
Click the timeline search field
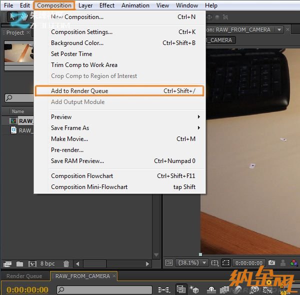click(105, 289)
